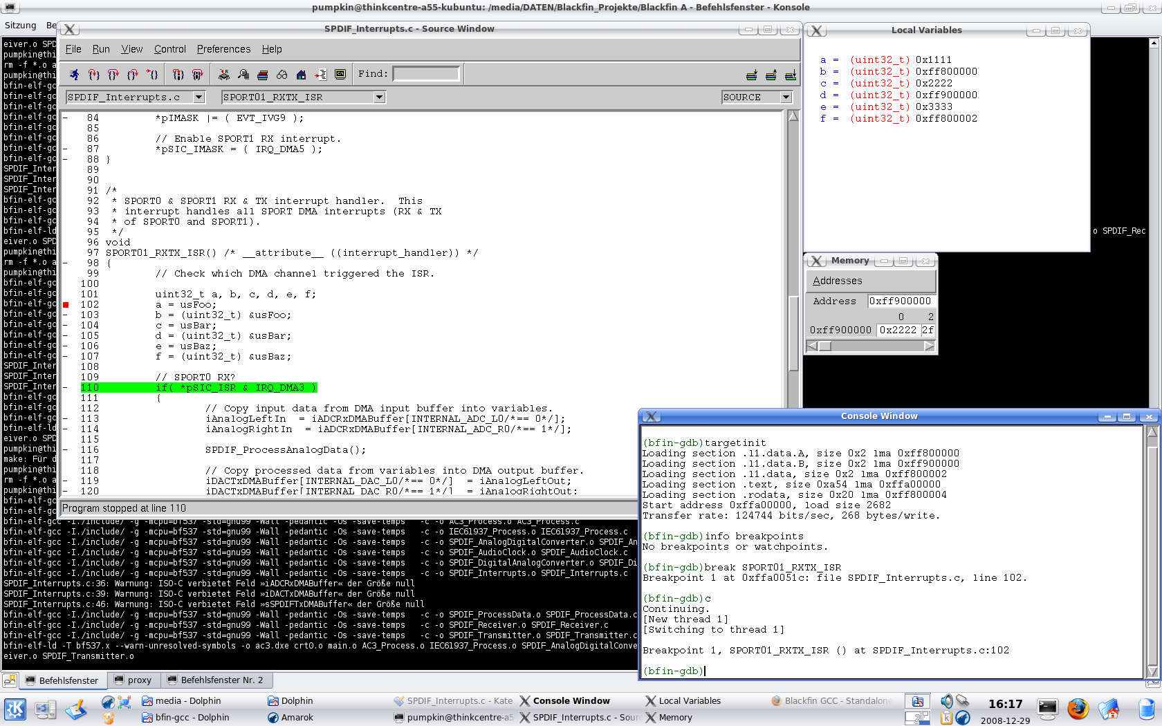Open File menu in Source Window
Image resolution: width=1162 pixels, height=726 pixels.
[73, 49]
